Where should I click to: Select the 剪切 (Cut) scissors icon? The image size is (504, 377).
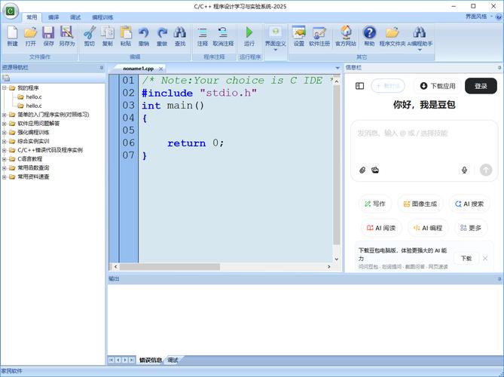89,33
